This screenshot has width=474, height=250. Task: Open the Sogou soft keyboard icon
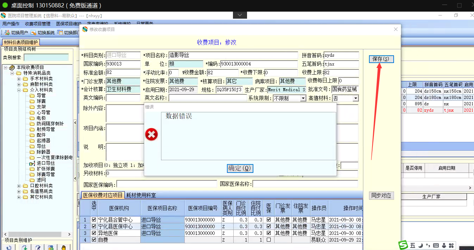pos(436,245)
